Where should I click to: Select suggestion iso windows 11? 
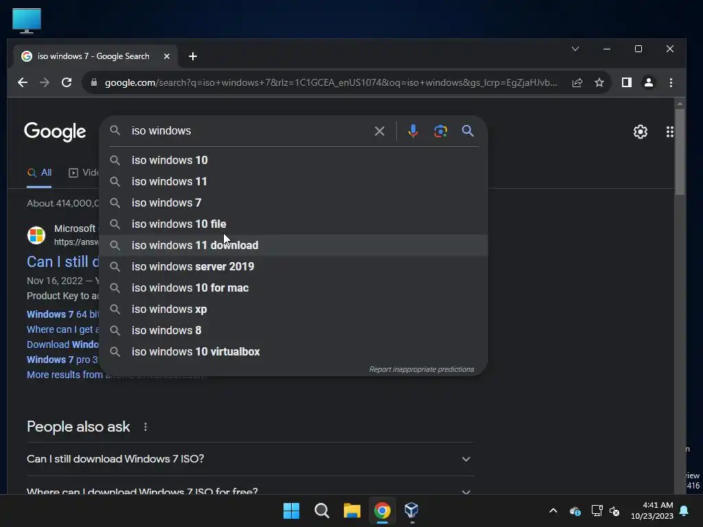(293, 181)
